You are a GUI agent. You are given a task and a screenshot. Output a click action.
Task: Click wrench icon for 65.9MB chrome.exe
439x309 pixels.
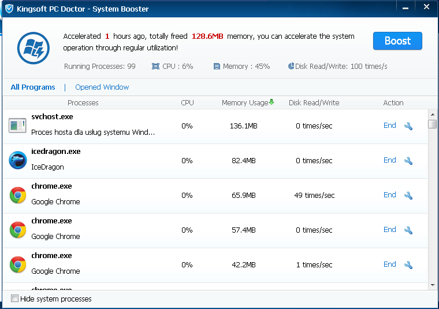408,196
